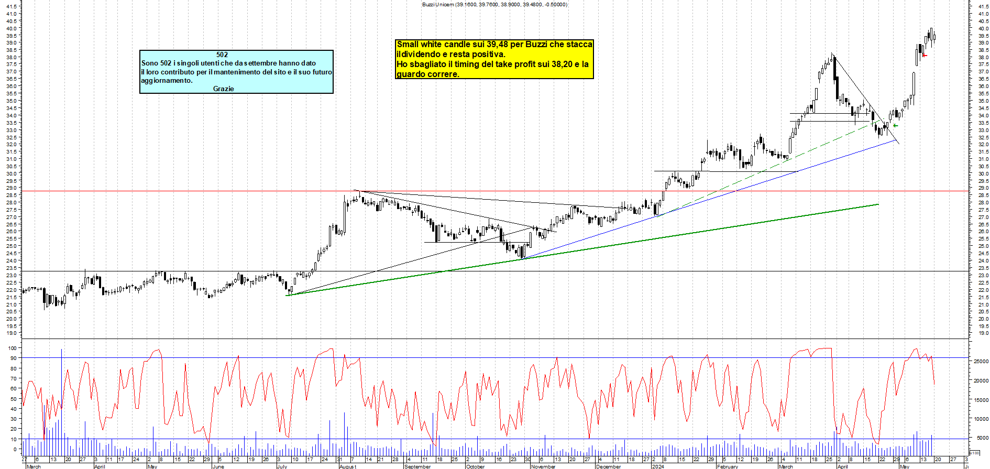
Task: Click the '5000' volume scale label
Action: coord(983,438)
